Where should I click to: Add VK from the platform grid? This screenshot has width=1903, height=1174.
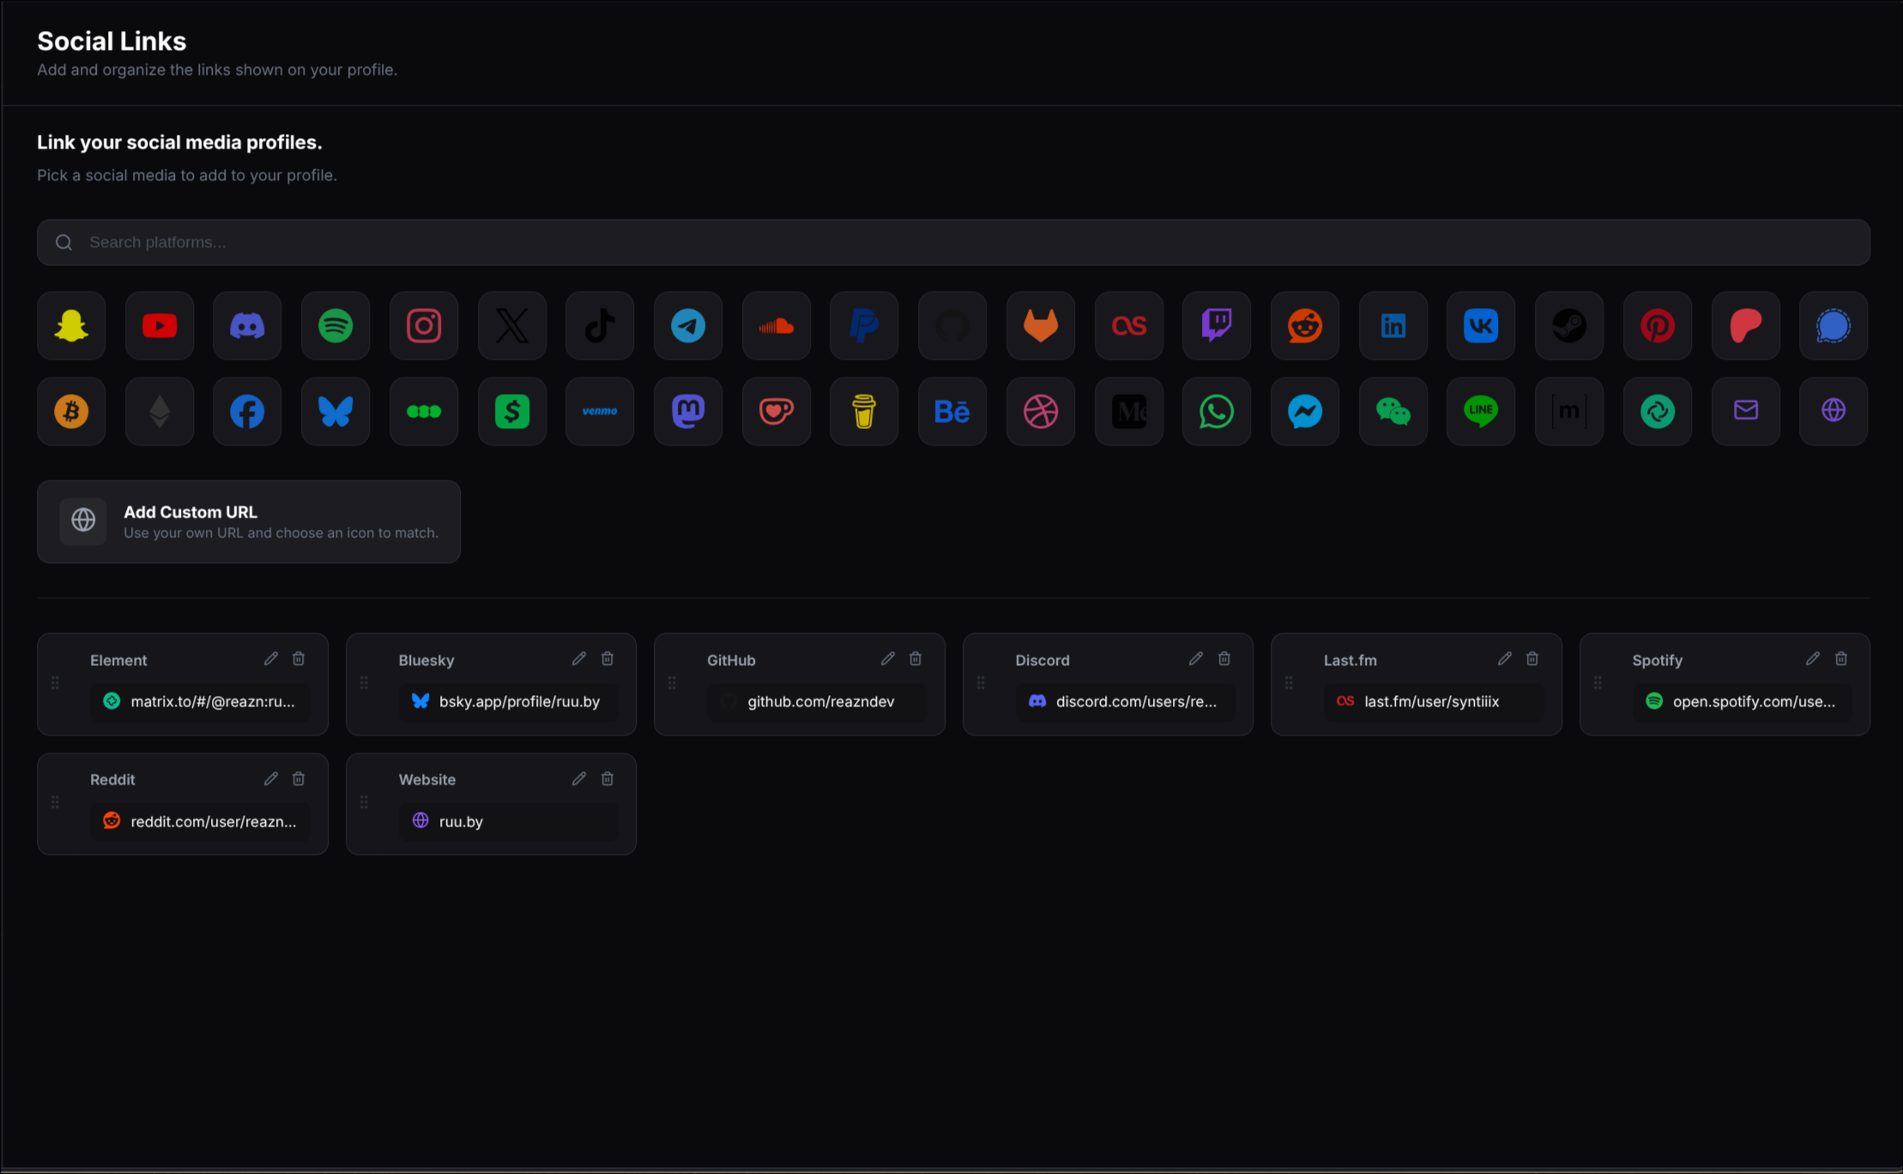(x=1481, y=326)
